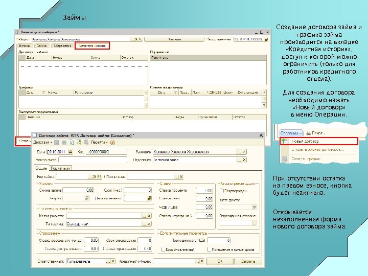The image size is (368, 276).
Task: Toggle the Подтвержден checkbox
Action: [x=221, y=191]
